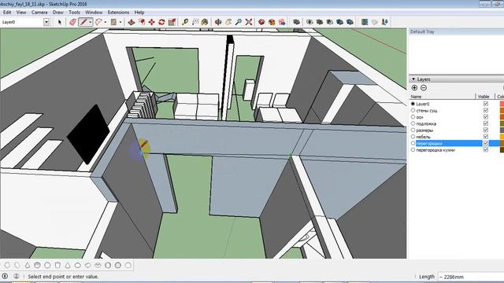Activate the Line pencil tool
Image resolution: width=504 pixels, height=283 pixels.
[83, 22]
